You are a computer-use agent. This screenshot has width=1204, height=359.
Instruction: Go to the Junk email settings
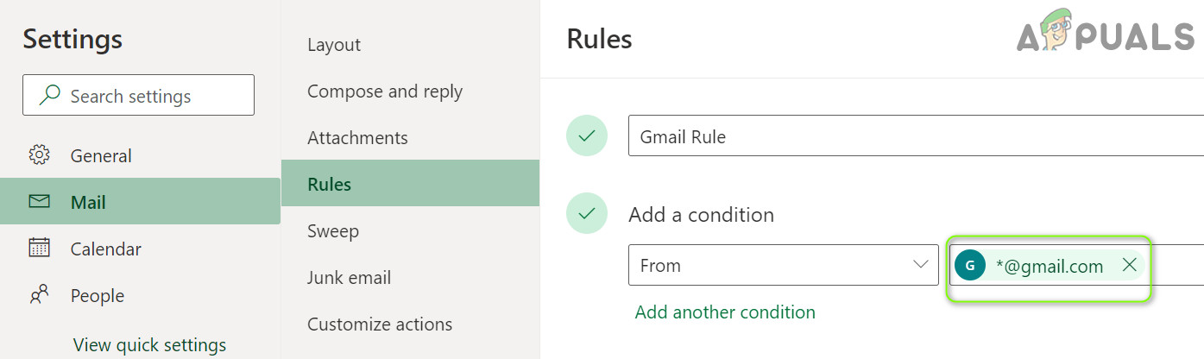click(349, 278)
